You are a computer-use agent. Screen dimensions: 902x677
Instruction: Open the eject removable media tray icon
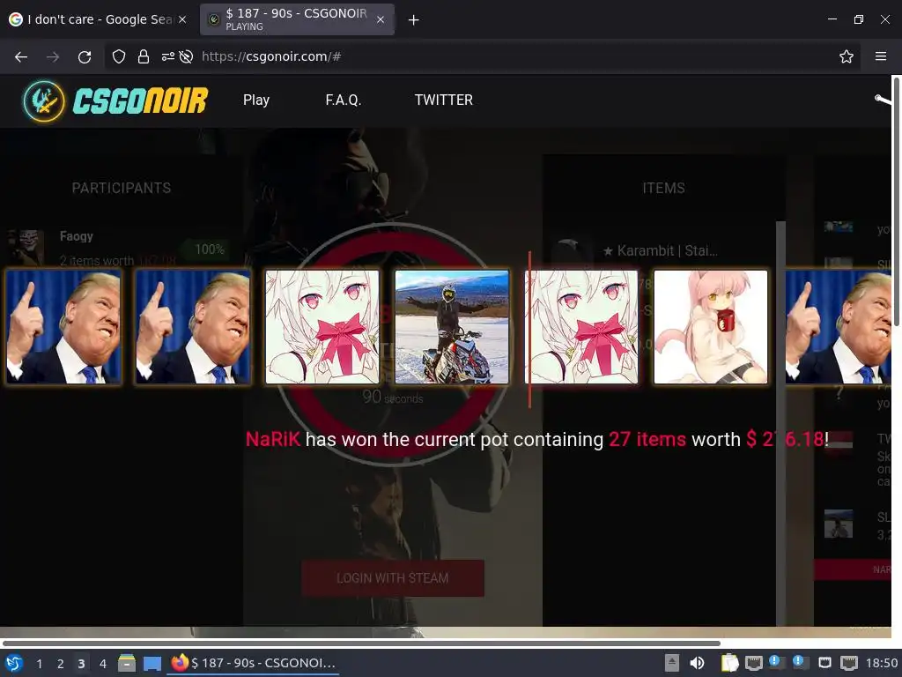pyautogui.click(x=672, y=663)
